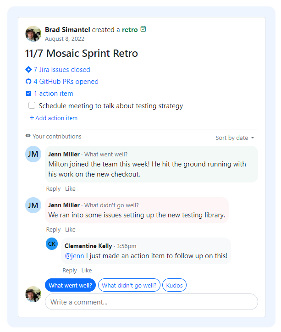Select the What went well? tag
This screenshot has height=332, width=281.
coord(70,285)
